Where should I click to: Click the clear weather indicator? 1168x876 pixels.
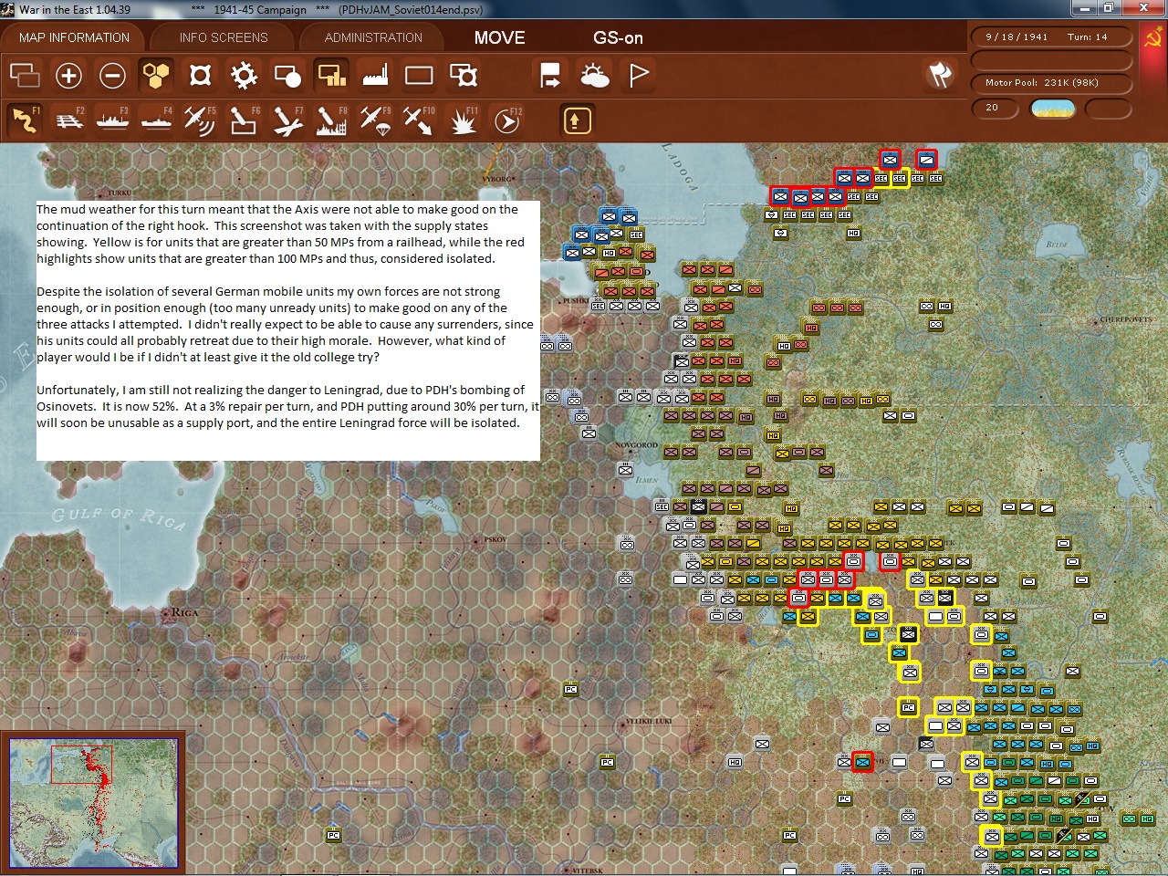(x=1053, y=109)
